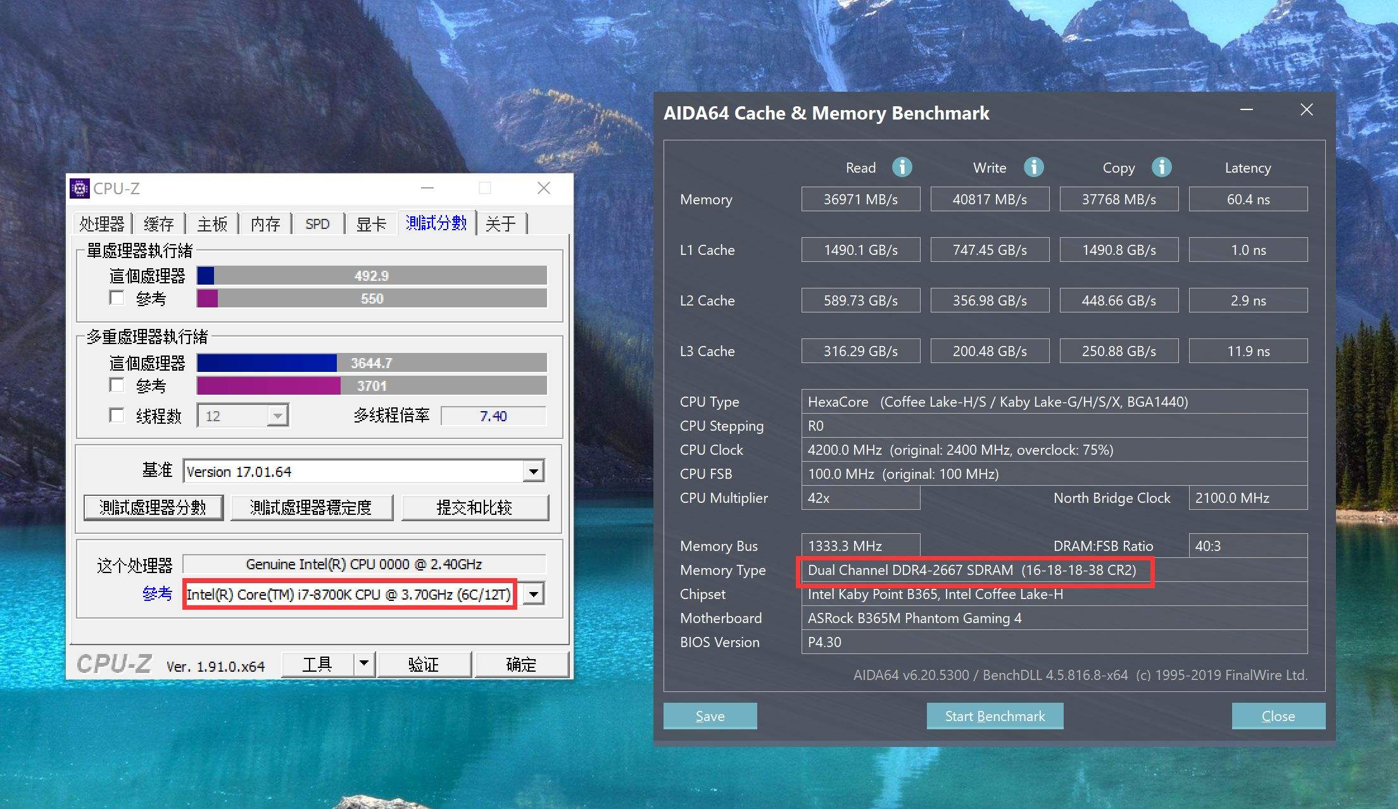Close the CPU-Z window
This screenshot has width=1398, height=809.
(544, 188)
